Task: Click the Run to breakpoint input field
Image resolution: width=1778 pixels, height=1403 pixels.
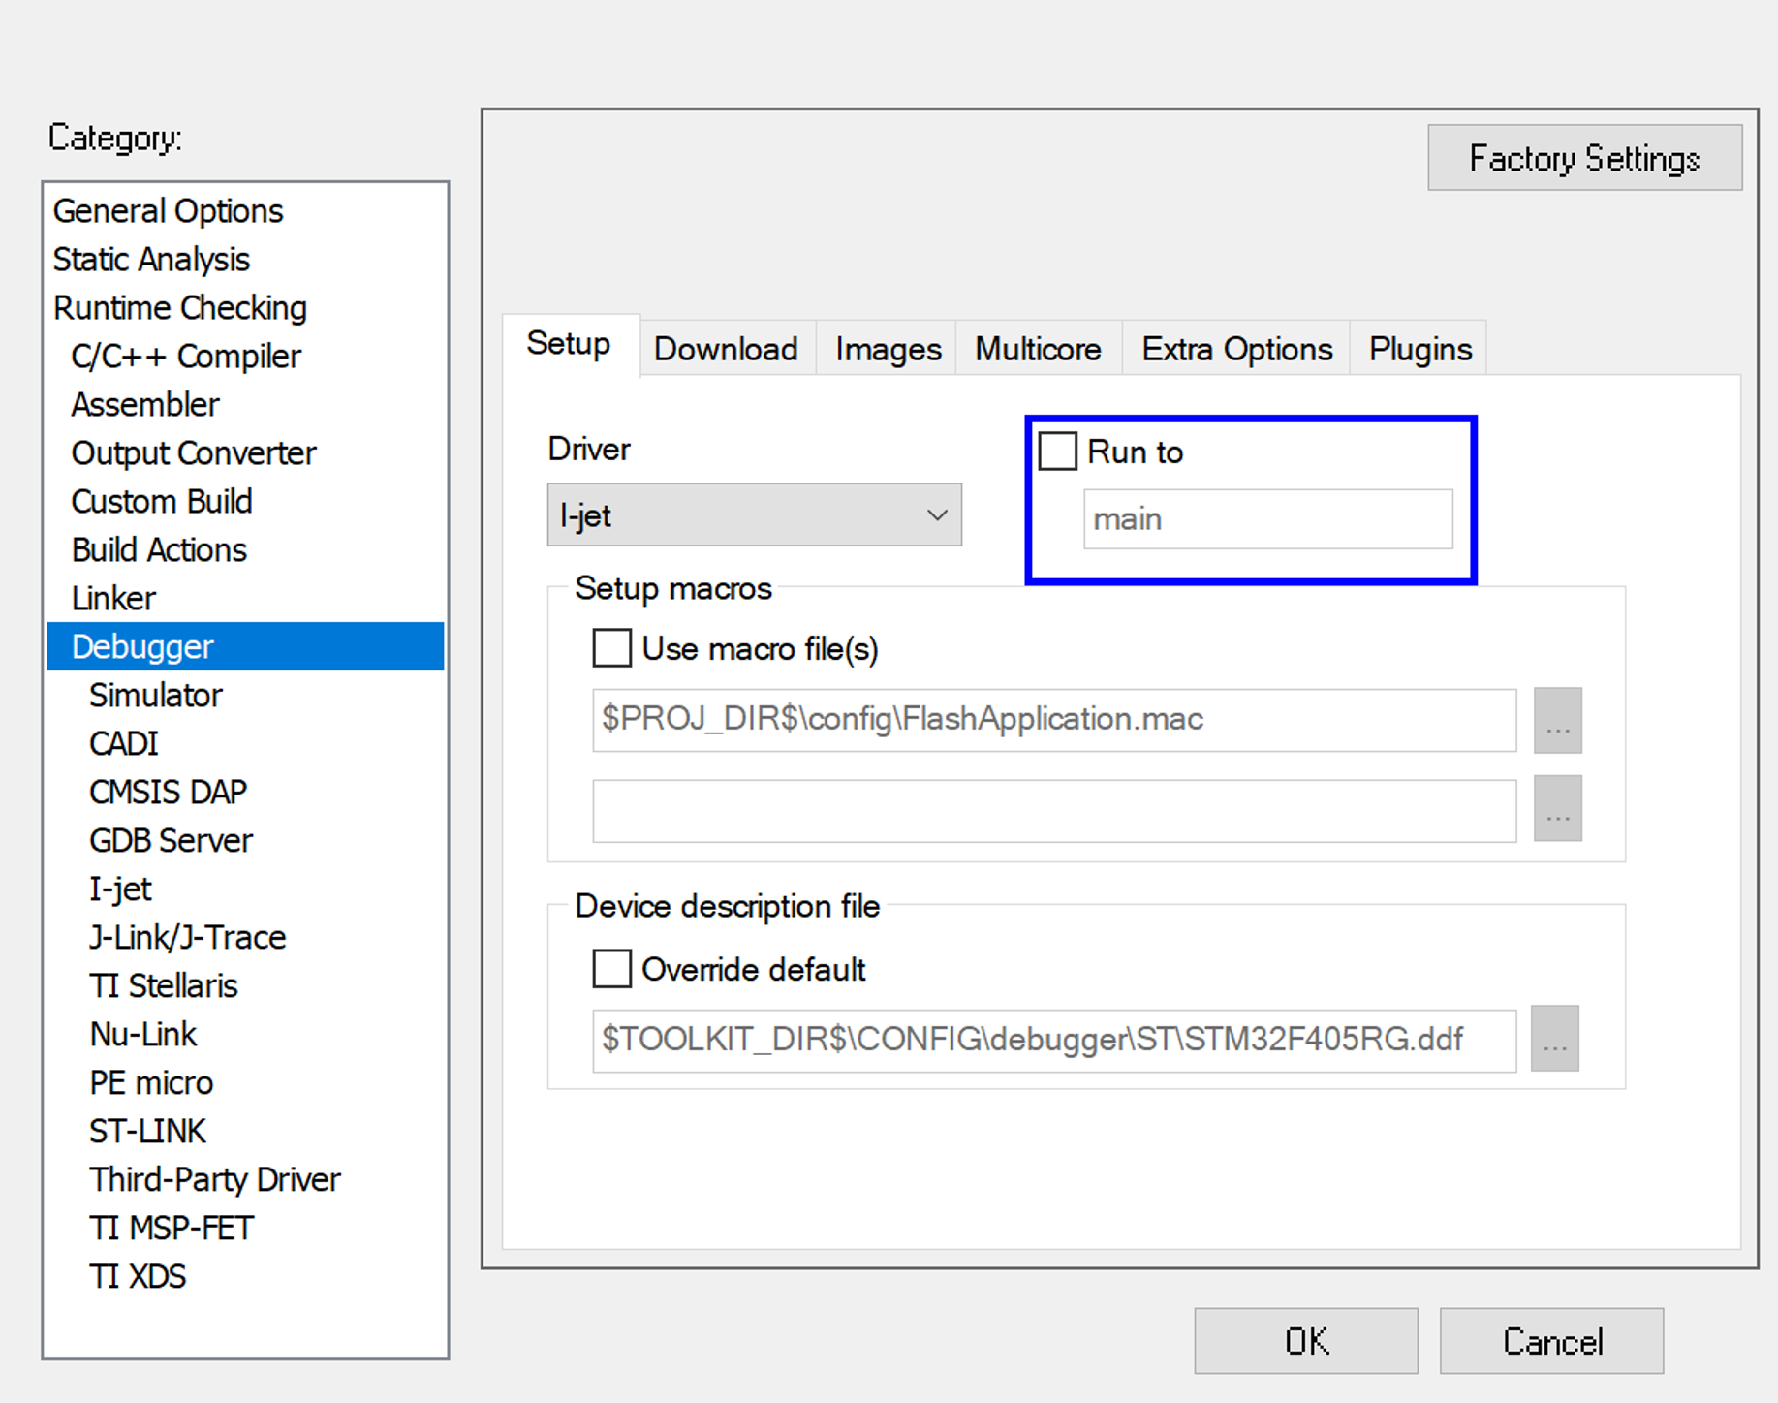Action: (1267, 519)
